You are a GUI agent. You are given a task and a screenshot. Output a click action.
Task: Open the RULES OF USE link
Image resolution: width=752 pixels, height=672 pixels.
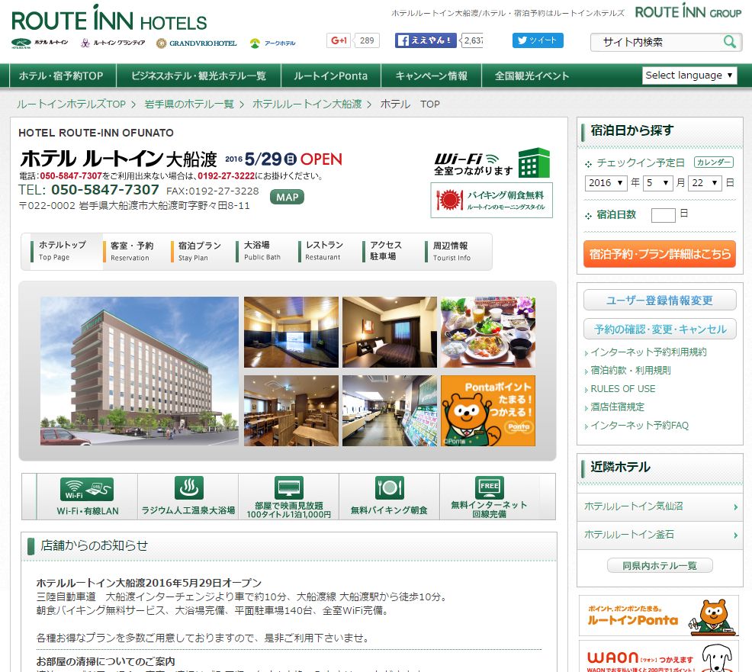coord(622,388)
